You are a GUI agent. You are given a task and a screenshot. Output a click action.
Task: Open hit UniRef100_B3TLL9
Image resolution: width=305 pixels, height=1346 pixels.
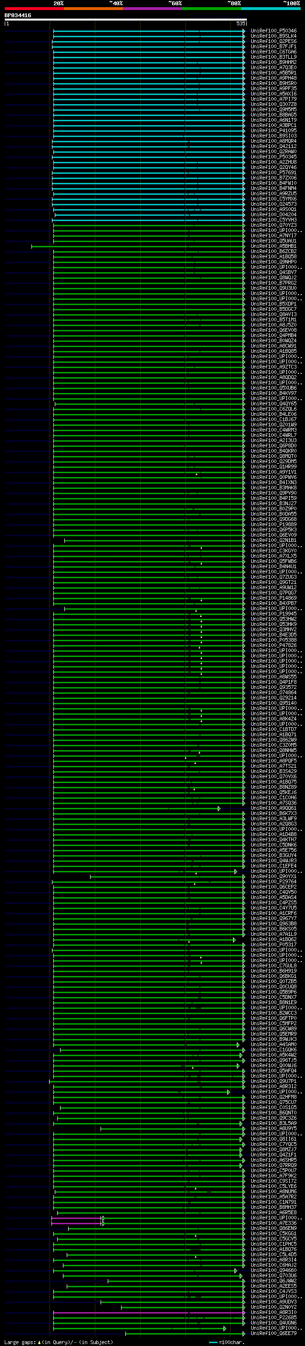click(x=274, y=57)
